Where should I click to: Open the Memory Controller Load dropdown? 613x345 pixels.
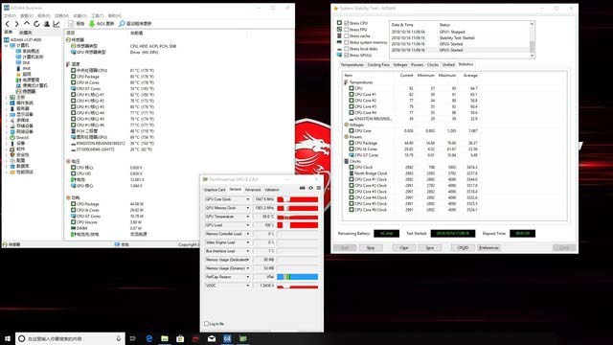click(x=247, y=234)
